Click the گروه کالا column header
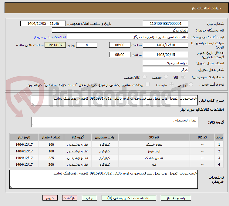The width and height of the screenshot is (229, 206). coord(78,137)
